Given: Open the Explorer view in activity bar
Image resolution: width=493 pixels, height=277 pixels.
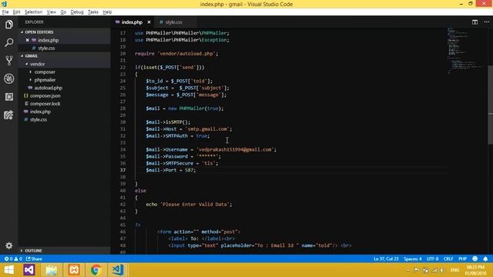Looking at the screenshot, I should 8,24.
